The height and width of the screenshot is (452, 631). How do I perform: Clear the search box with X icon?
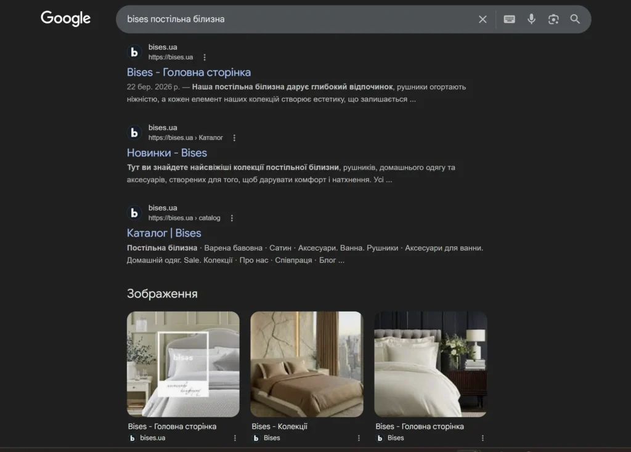pos(482,19)
